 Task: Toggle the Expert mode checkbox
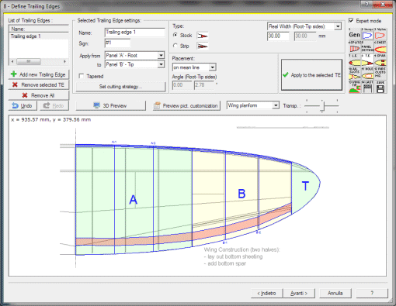pos(351,20)
